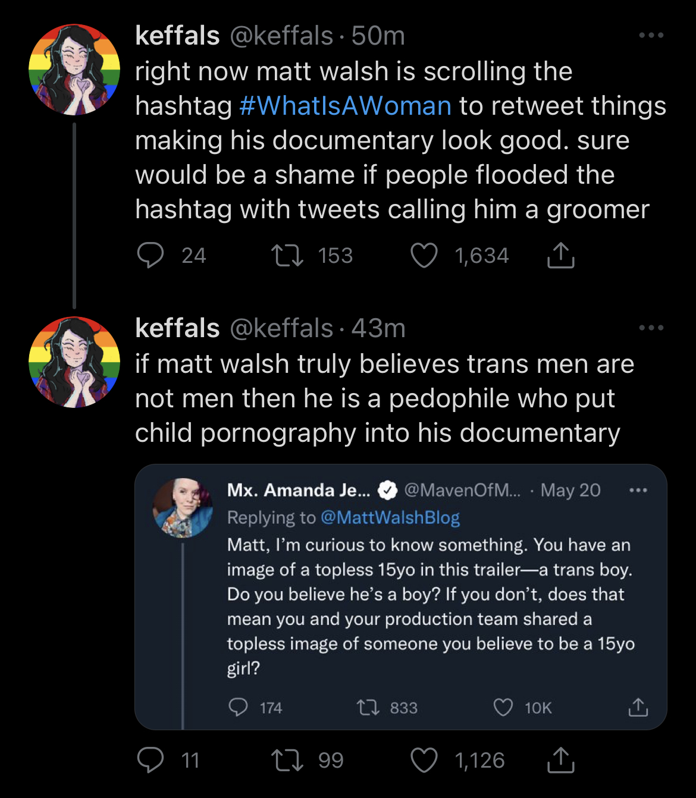This screenshot has width=696, height=798.
Task: Open the three-dot menu on the quoted tweet
Action: tap(638, 491)
